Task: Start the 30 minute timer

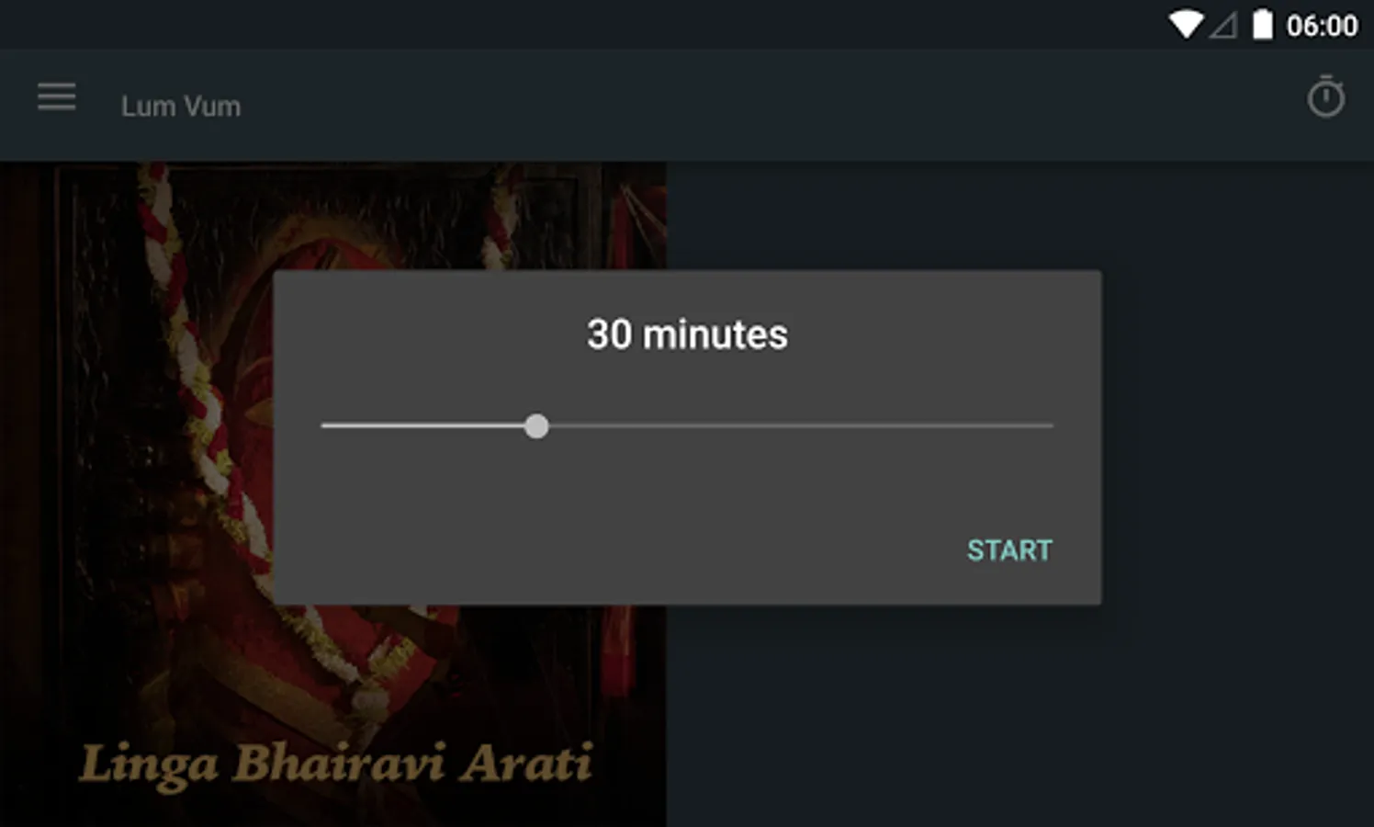Action: pos(1009,549)
